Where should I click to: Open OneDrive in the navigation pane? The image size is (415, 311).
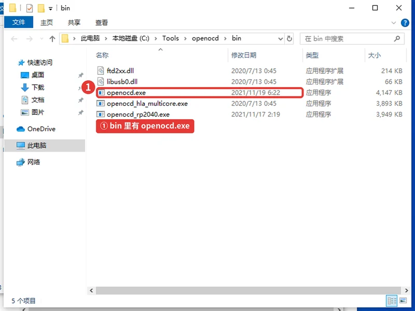(x=41, y=129)
